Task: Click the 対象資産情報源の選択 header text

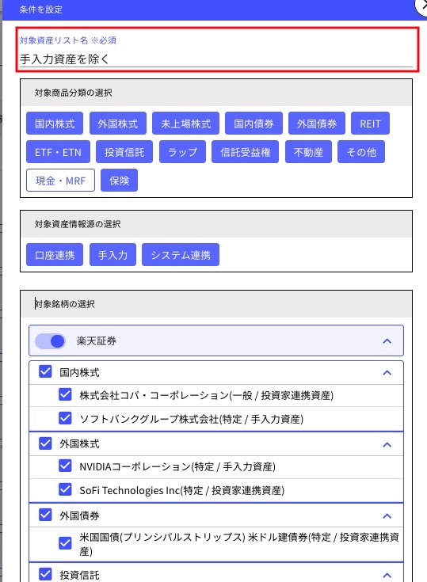Action: 78,224
